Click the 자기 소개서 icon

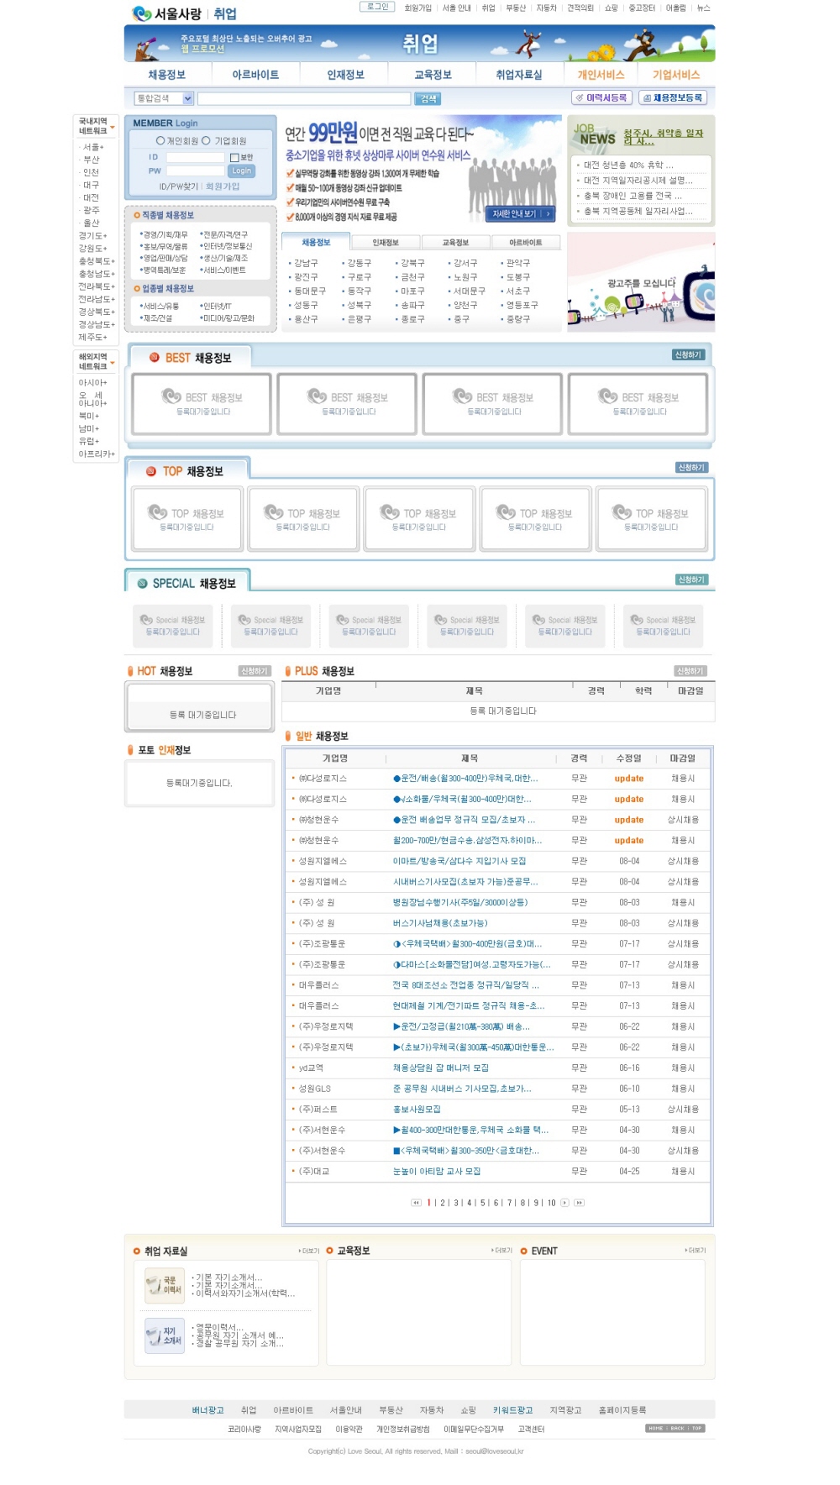coord(164,1335)
